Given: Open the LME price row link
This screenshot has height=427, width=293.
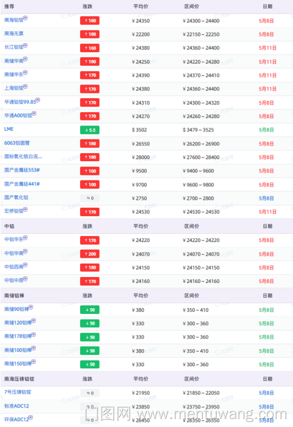Looking at the screenshot, I should [9, 129].
